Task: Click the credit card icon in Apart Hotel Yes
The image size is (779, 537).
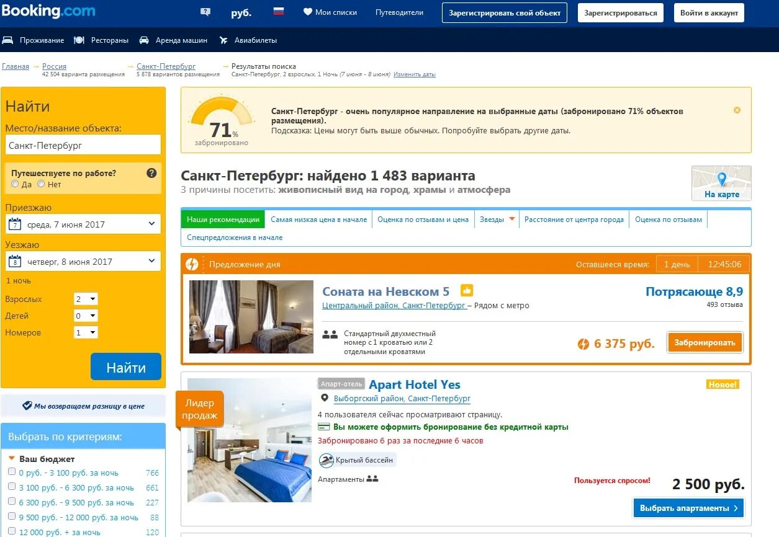Action: (323, 427)
